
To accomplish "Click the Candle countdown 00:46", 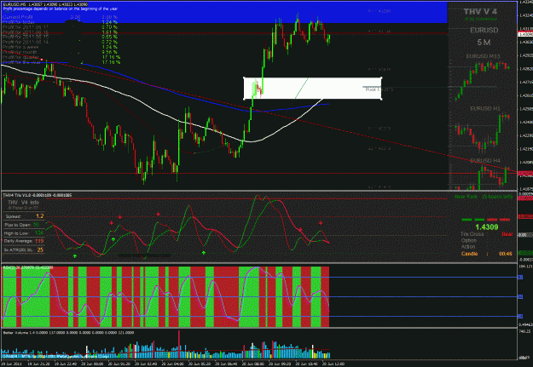I will coord(506,254).
